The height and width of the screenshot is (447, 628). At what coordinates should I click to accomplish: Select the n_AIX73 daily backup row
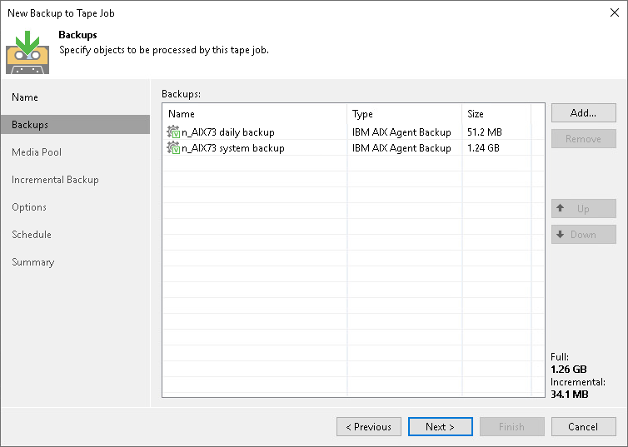tap(353, 132)
